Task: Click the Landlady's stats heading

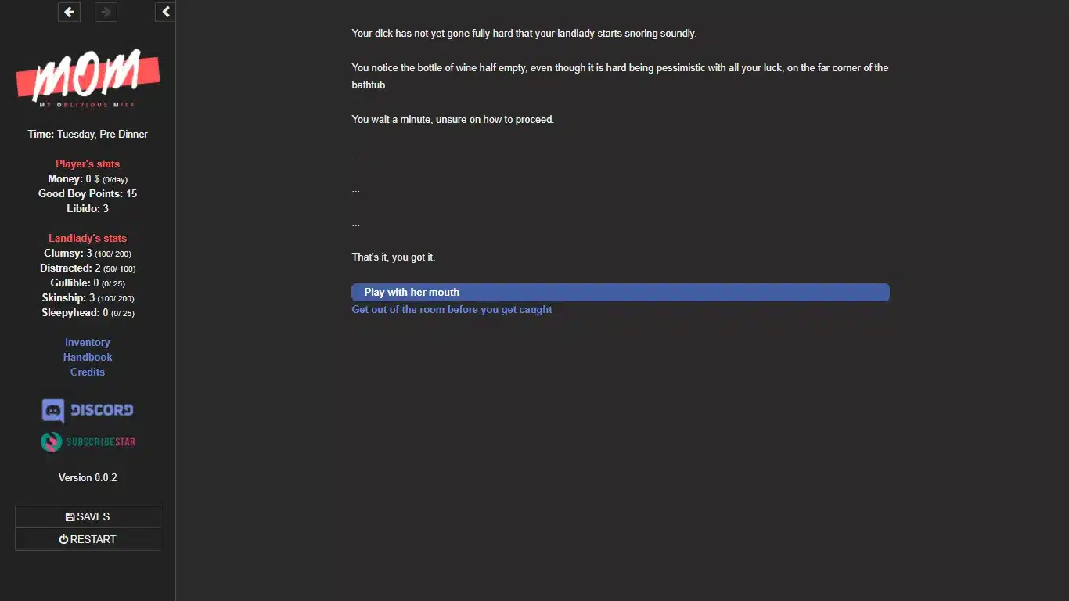Action: tap(88, 238)
